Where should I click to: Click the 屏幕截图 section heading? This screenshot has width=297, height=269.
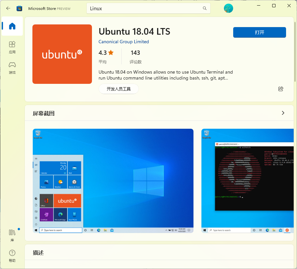click(x=44, y=114)
